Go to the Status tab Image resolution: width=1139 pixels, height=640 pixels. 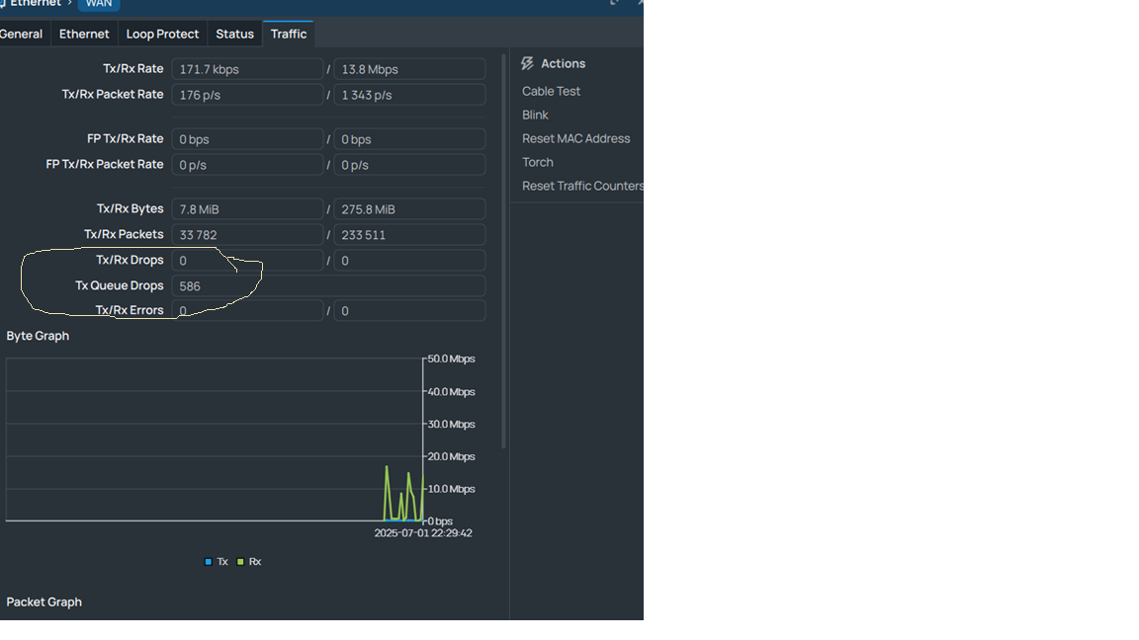(x=234, y=35)
